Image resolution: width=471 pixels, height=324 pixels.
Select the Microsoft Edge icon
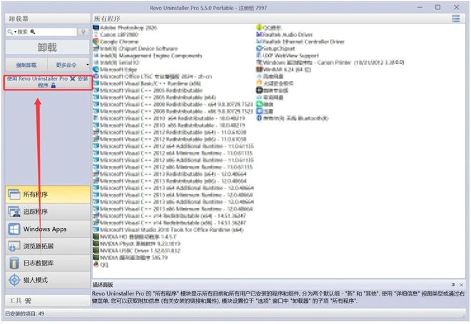(x=96, y=70)
